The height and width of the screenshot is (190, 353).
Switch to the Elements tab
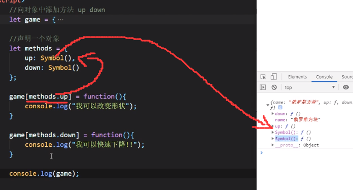point(297,77)
